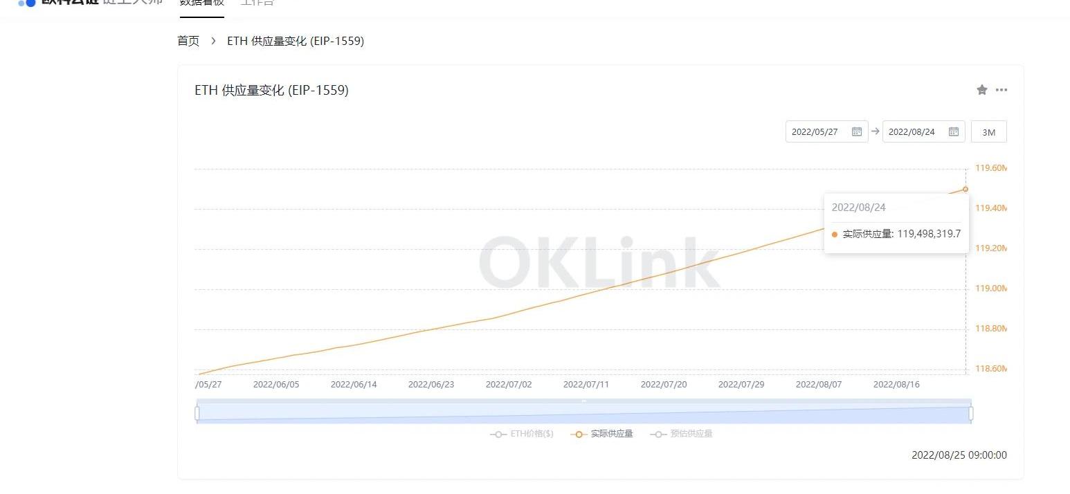1070x494 pixels.
Task: Click the end date calendar icon
Action: [x=953, y=131]
